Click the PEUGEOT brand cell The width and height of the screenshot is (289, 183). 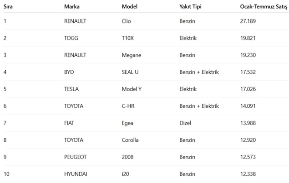(x=75, y=157)
